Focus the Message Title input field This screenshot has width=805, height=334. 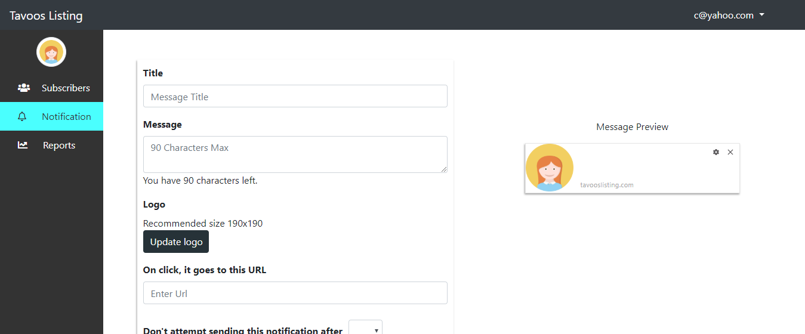(x=295, y=96)
